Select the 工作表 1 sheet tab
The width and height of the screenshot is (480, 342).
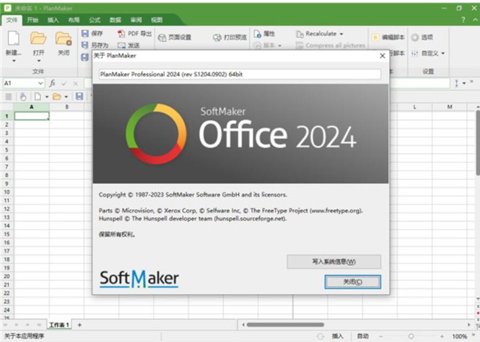click(59, 324)
